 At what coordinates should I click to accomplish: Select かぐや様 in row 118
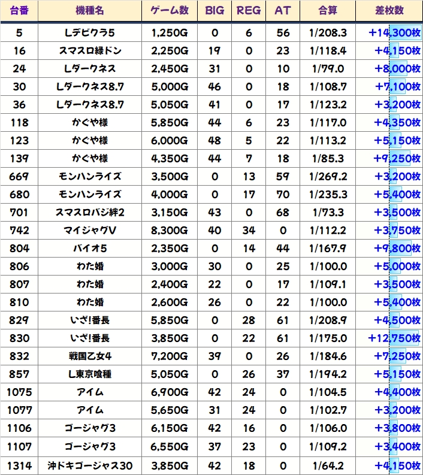coord(90,122)
